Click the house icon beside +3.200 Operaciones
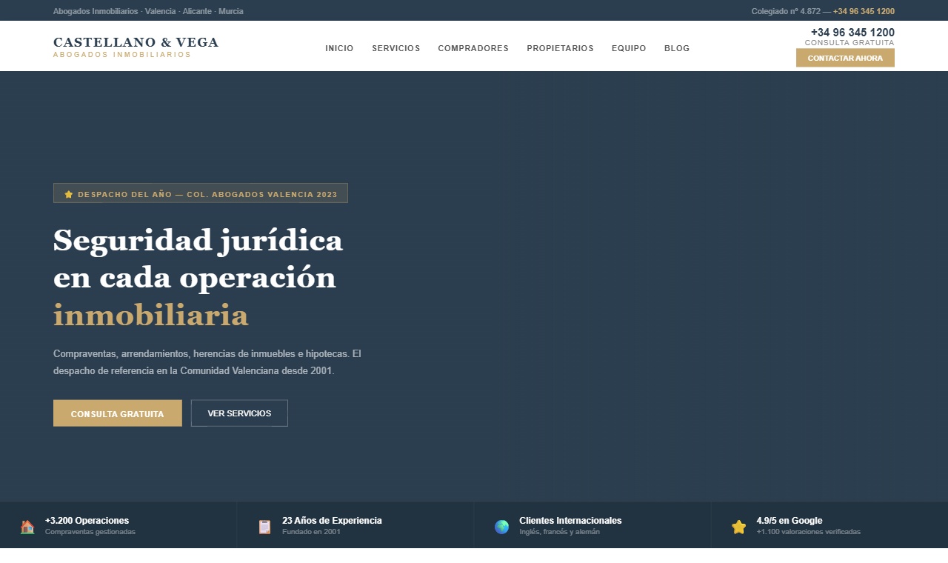Image resolution: width=948 pixels, height=563 pixels. (27, 527)
